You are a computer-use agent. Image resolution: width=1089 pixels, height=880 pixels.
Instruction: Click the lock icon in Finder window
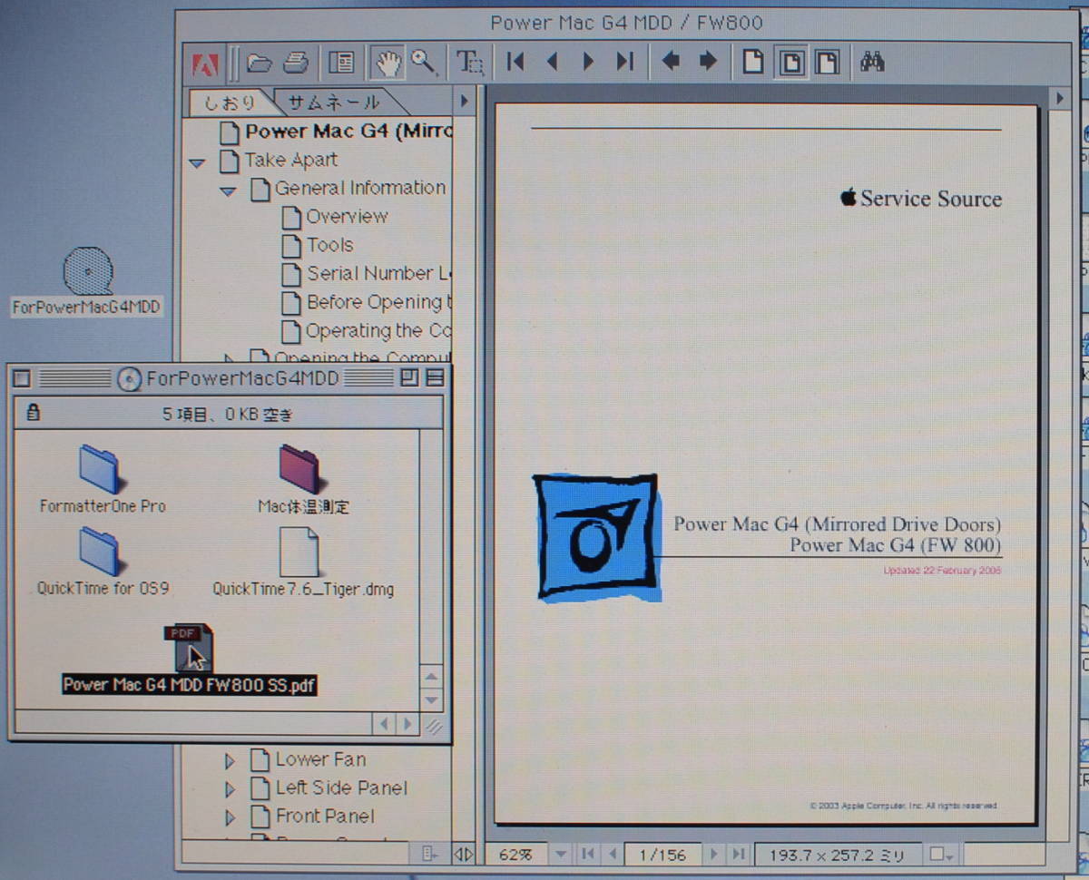tap(34, 413)
